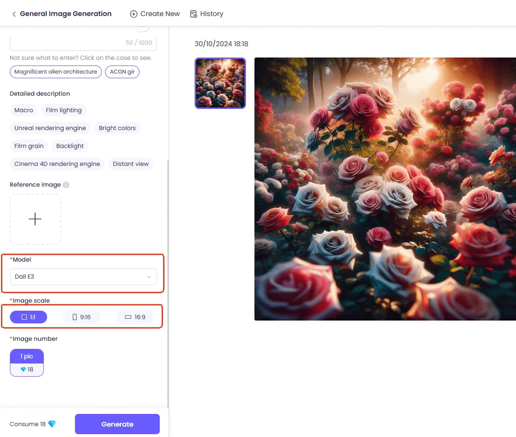This screenshot has height=437, width=516.
Task: Add the Unreal rendering engine tag
Action: coord(50,128)
